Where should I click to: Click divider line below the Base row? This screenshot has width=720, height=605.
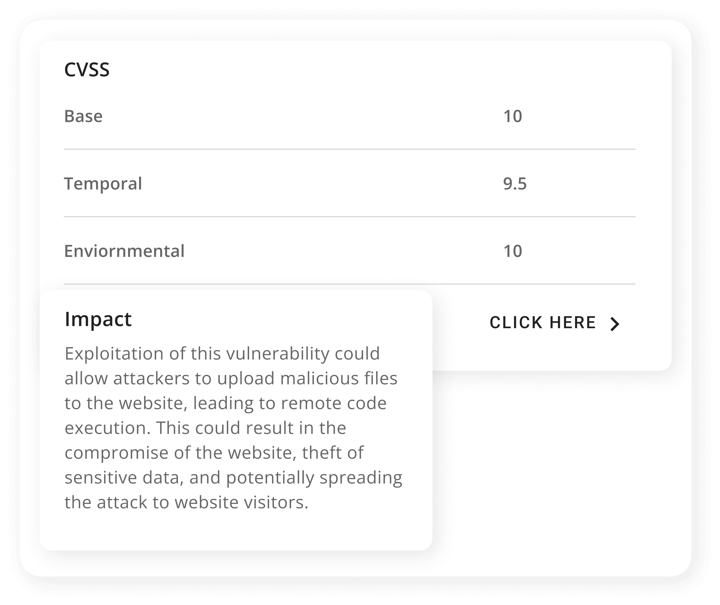349,149
